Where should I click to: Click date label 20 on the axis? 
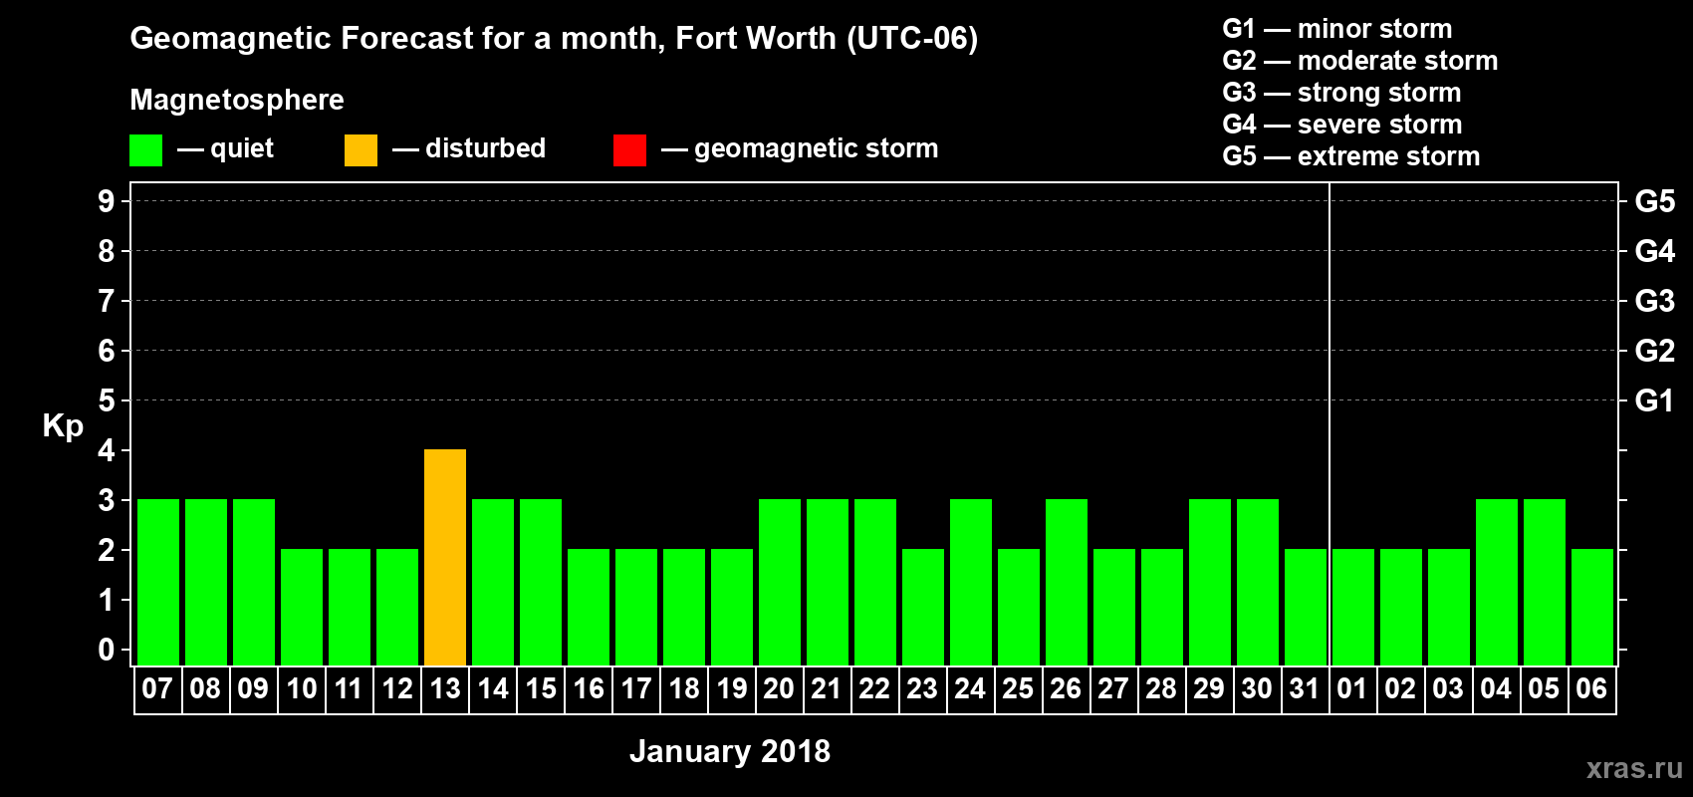point(779,688)
